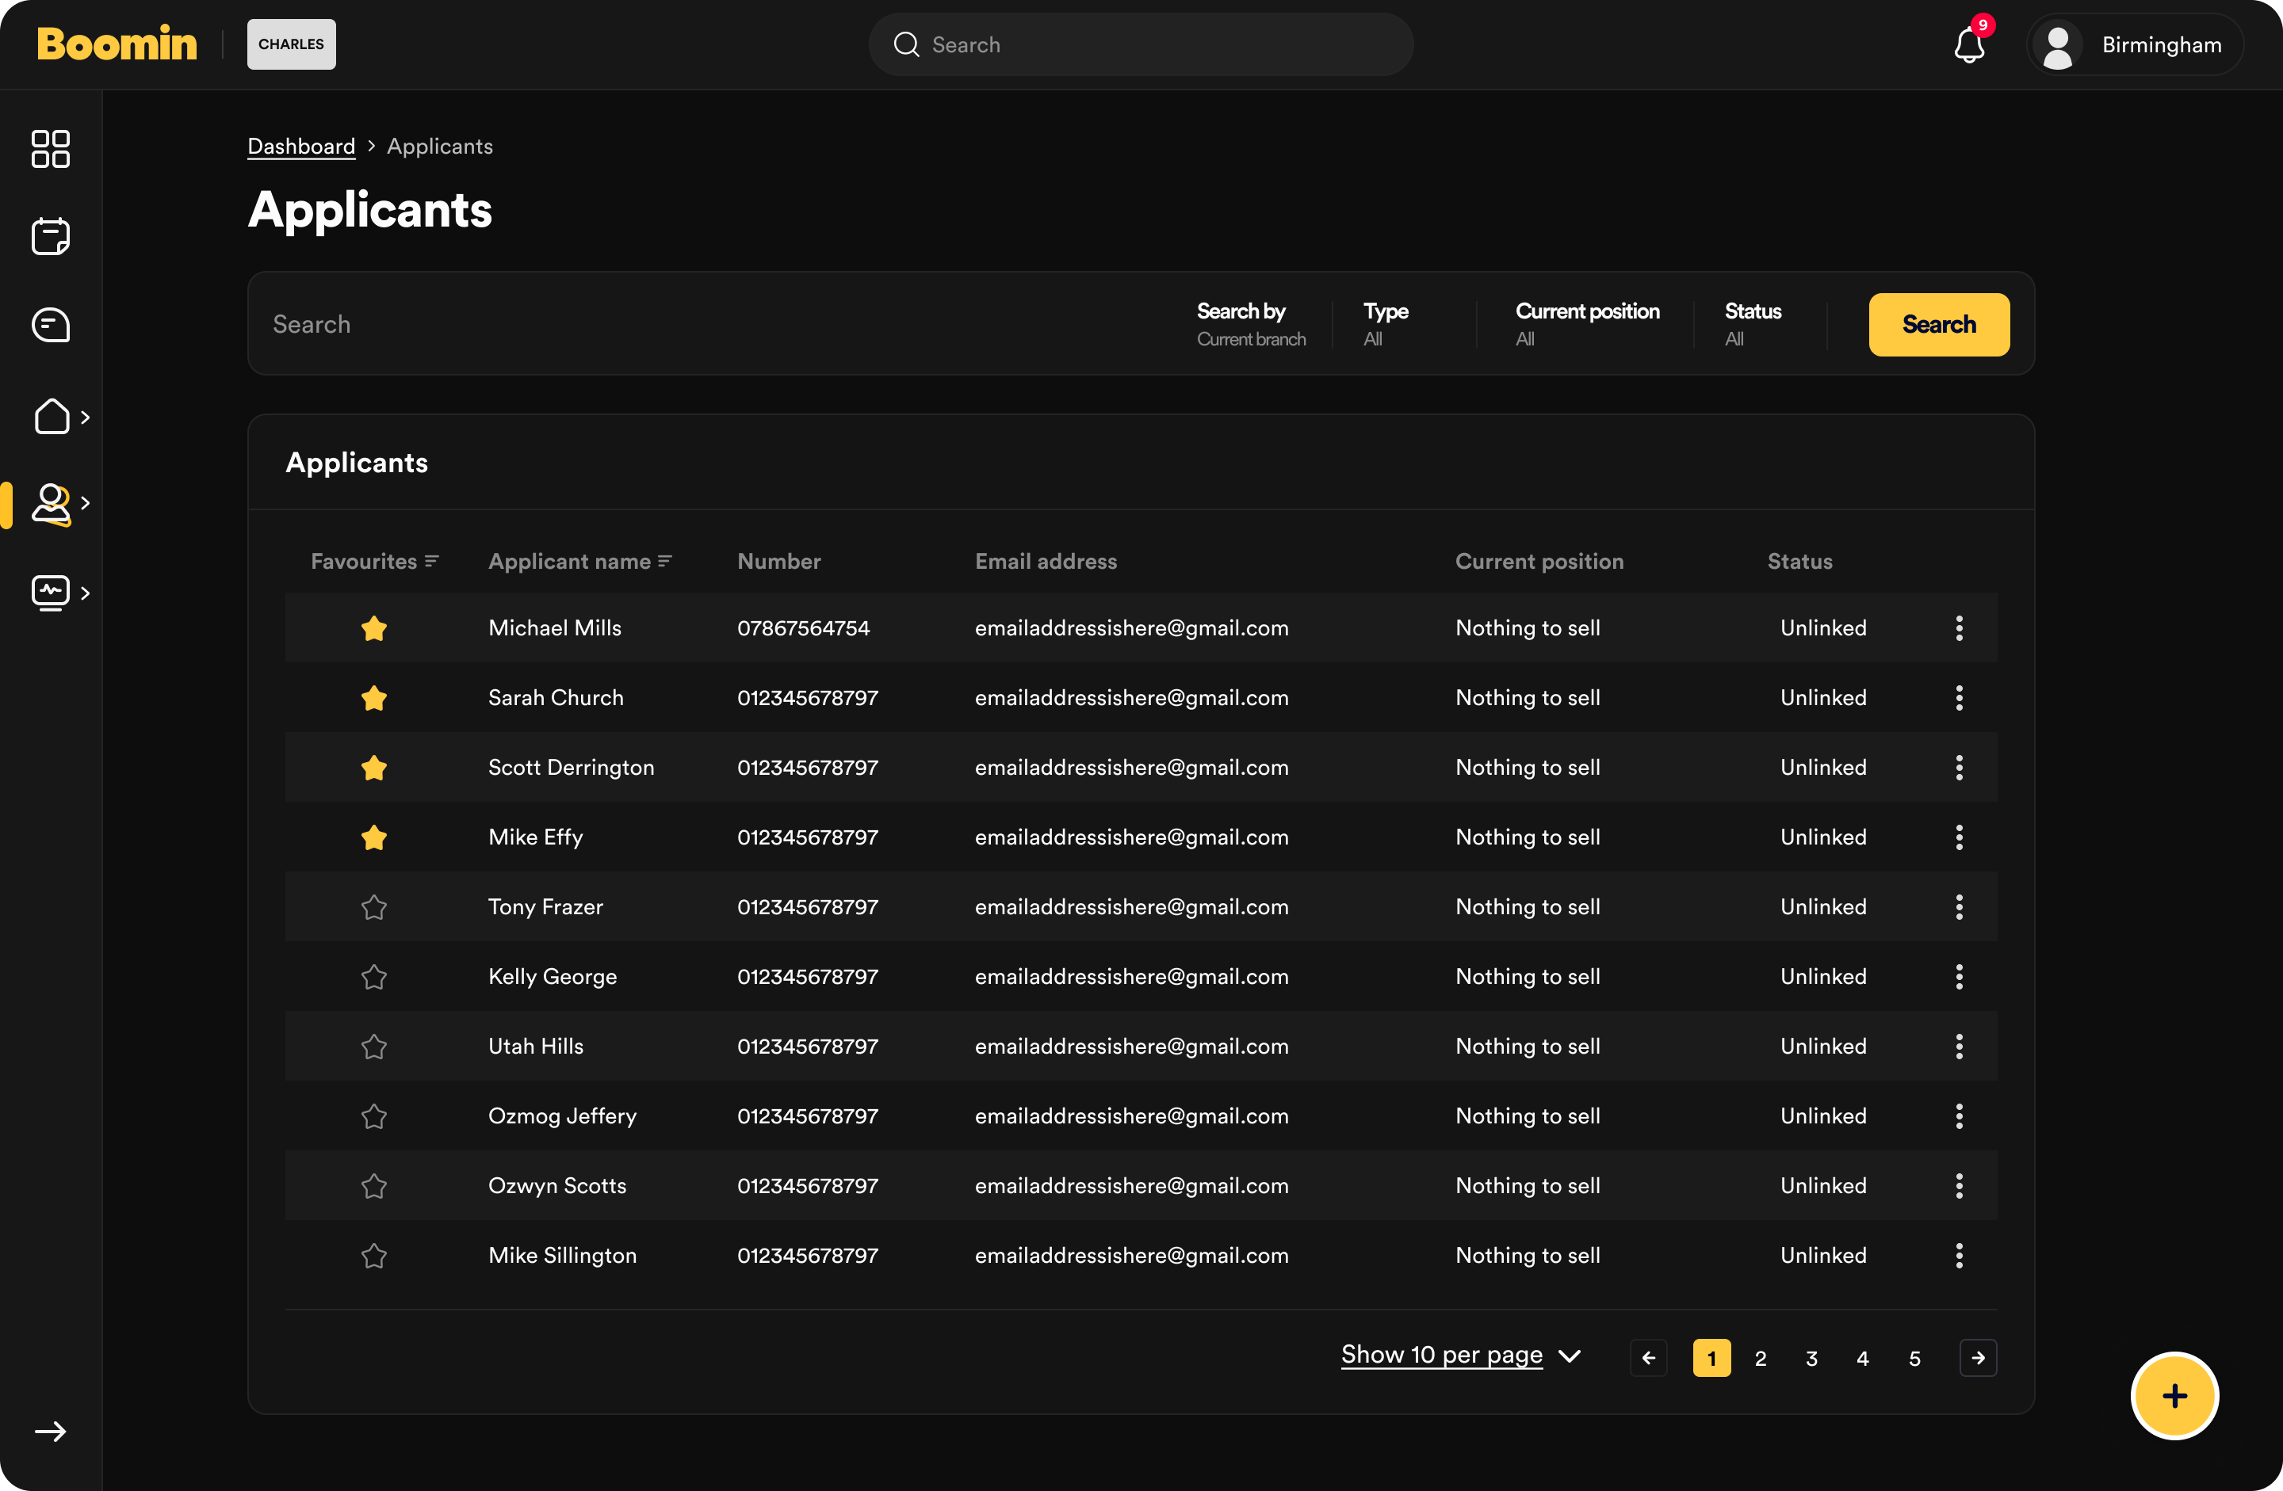2283x1491 pixels.
Task: Click Mike Sillington applicant name
Action: [562, 1255]
